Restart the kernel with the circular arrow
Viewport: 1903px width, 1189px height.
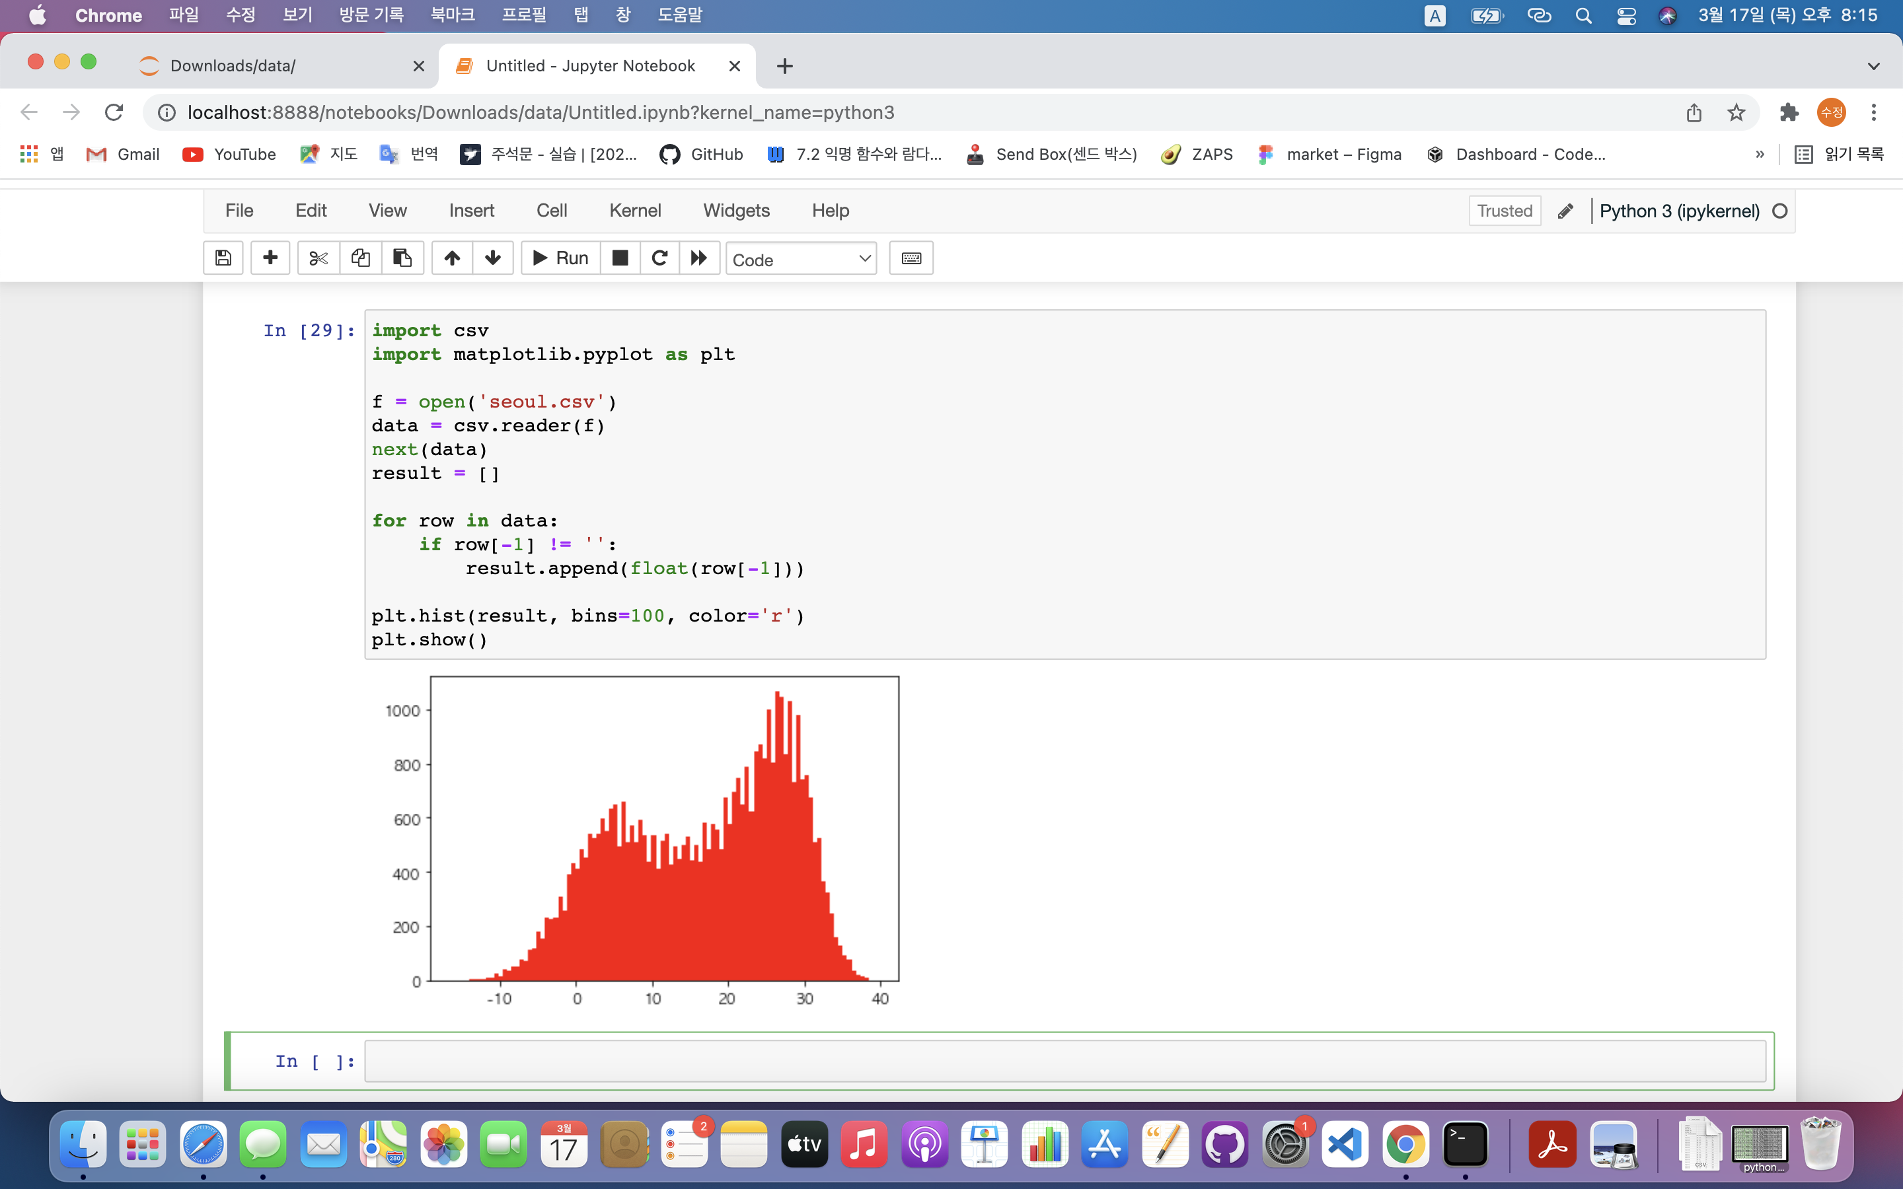click(659, 258)
